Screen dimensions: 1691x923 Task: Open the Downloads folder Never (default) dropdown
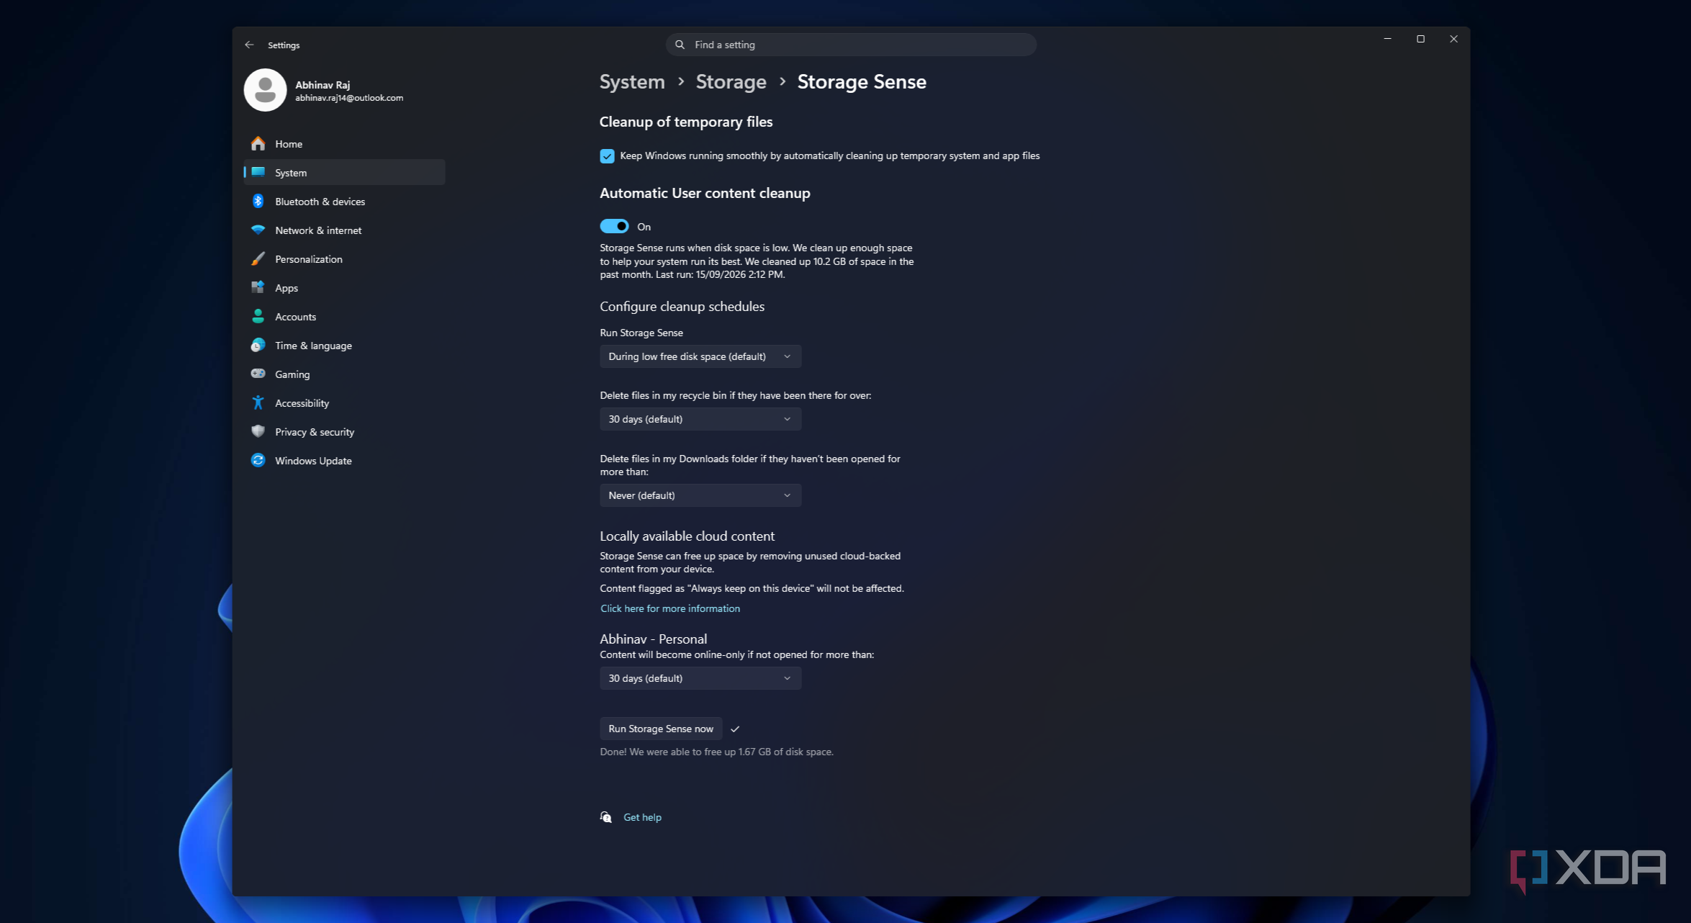click(x=700, y=495)
